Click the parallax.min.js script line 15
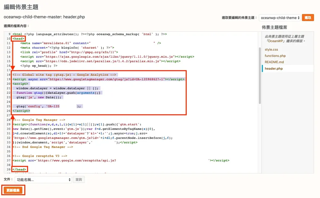The height and width of the screenshot is (198, 320). tap(100, 61)
